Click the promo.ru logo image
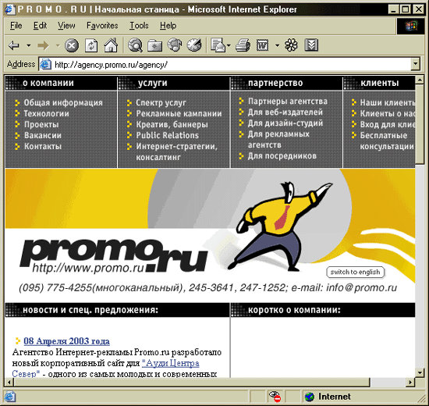This screenshot has width=429, height=406. (x=114, y=256)
